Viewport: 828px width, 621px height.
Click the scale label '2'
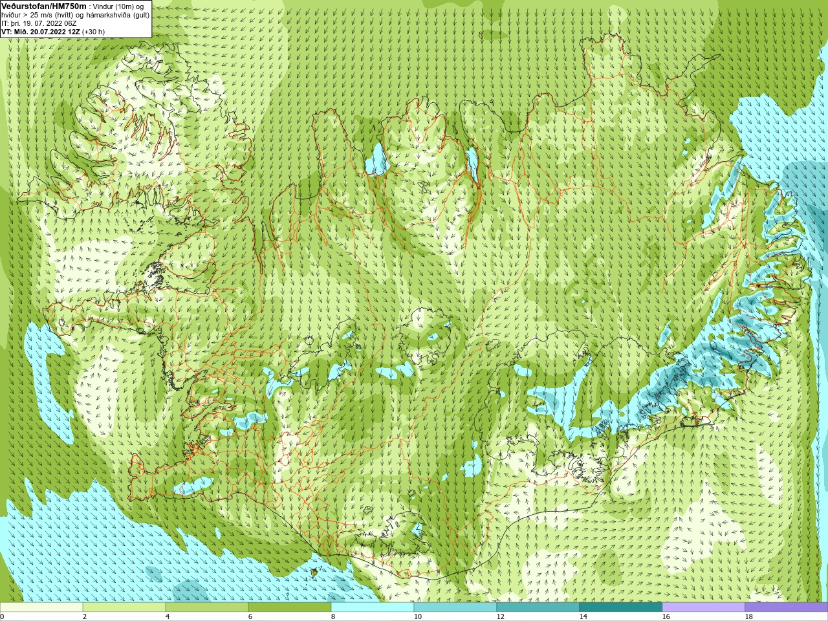[x=85, y=616]
